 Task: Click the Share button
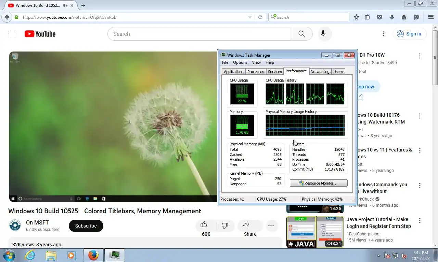tap(250, 229)
